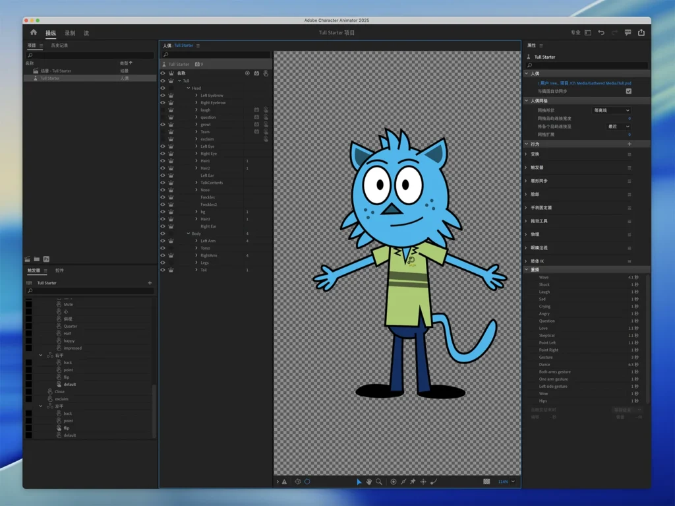Click the Properties panel search field

coord(587,65)
